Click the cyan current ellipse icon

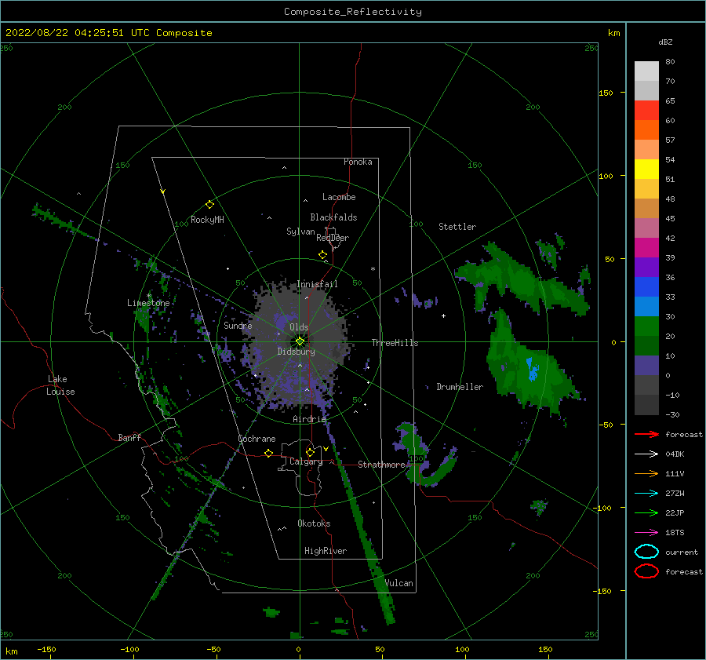(x=646, y=552)
